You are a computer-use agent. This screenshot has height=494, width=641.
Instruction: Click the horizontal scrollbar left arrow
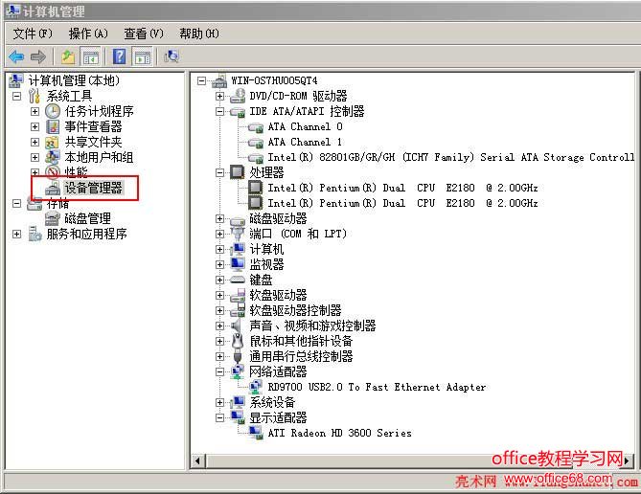coord(198,460)
